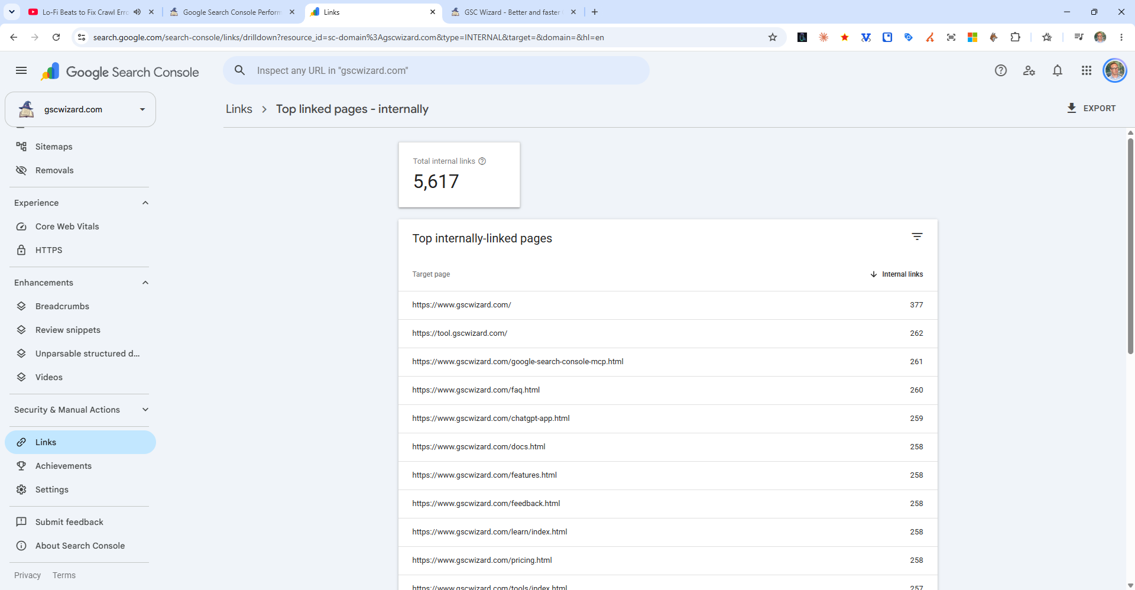The width and height of the screenshot is (1135, 590).
Task: Open Videos enhancement report
Action: pos(80,377)
